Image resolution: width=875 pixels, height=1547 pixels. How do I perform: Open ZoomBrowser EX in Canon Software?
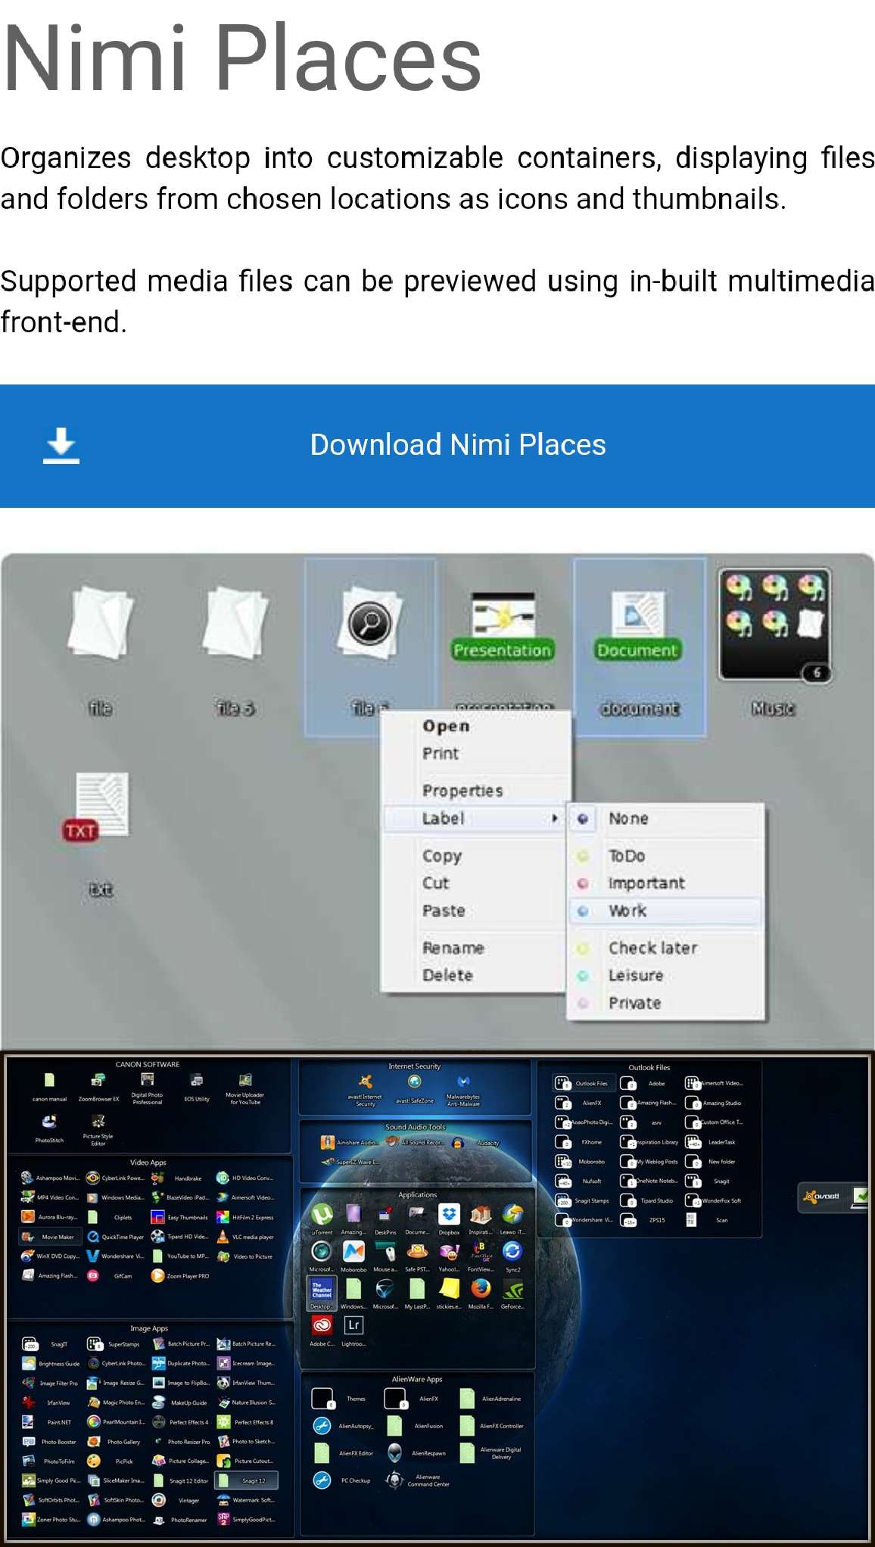tap(98, 1087)
